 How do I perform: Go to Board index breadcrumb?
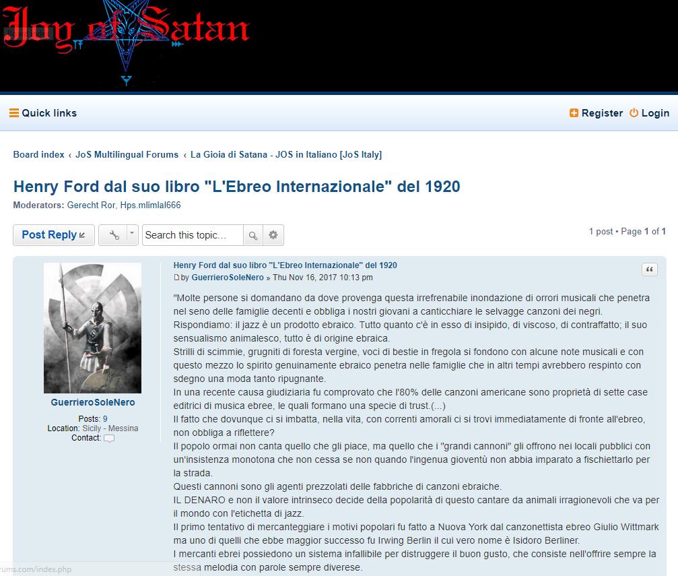click(38, 154)
